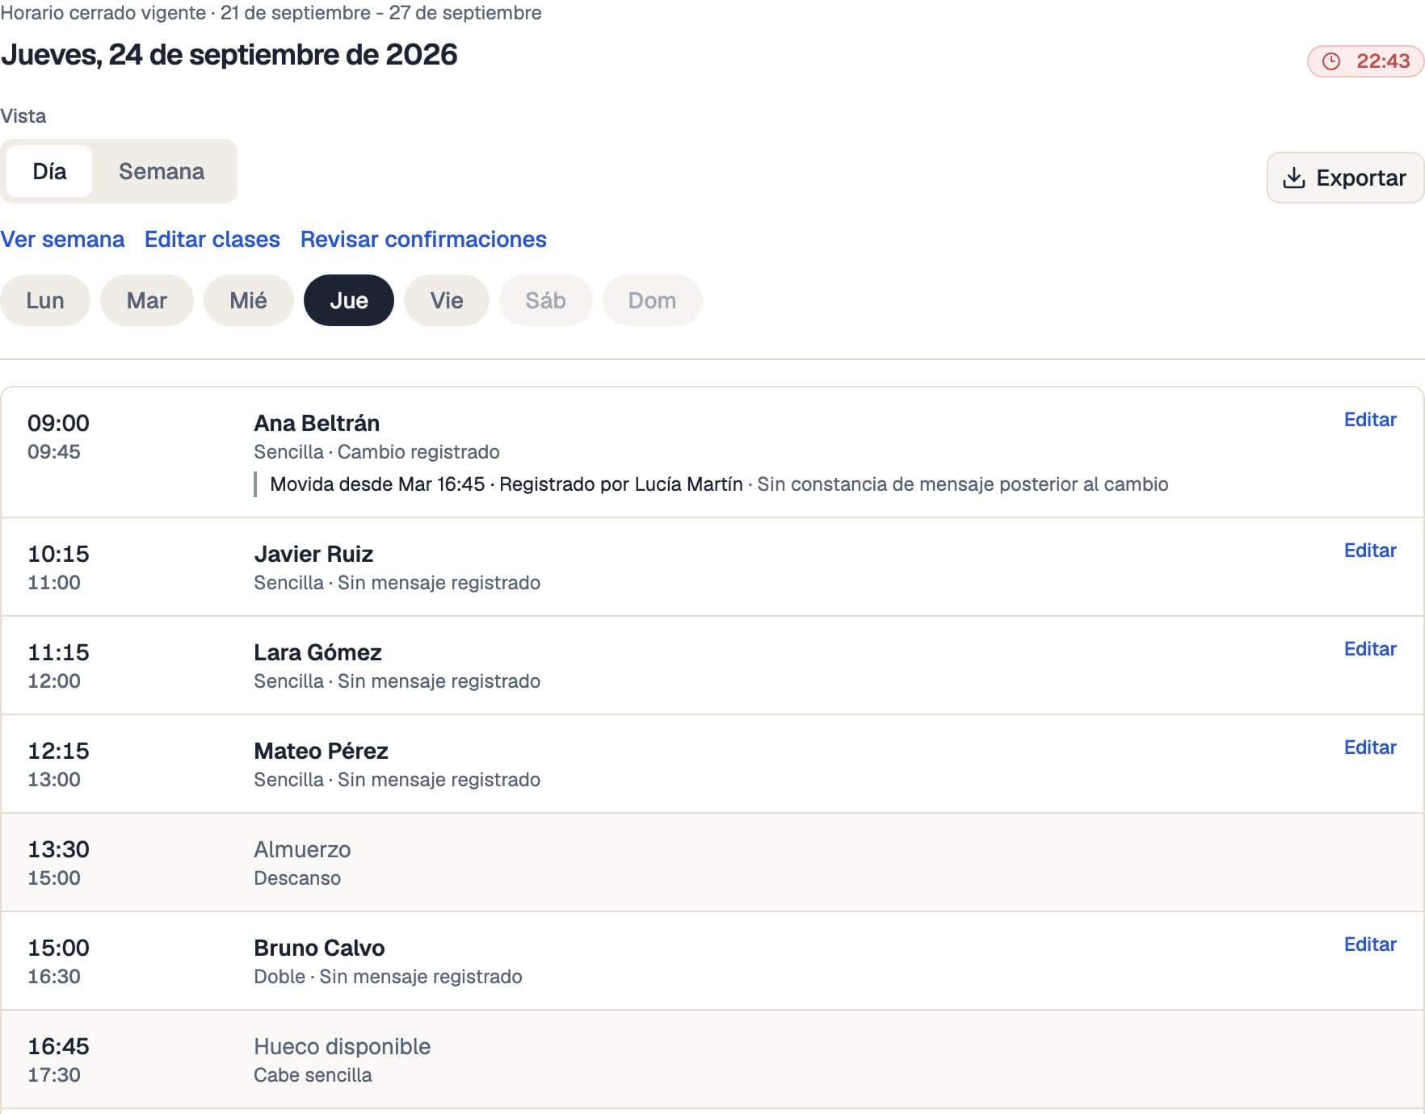
Task: Edit Ana Beltrán's 09:00 class
Action: 1370,420
